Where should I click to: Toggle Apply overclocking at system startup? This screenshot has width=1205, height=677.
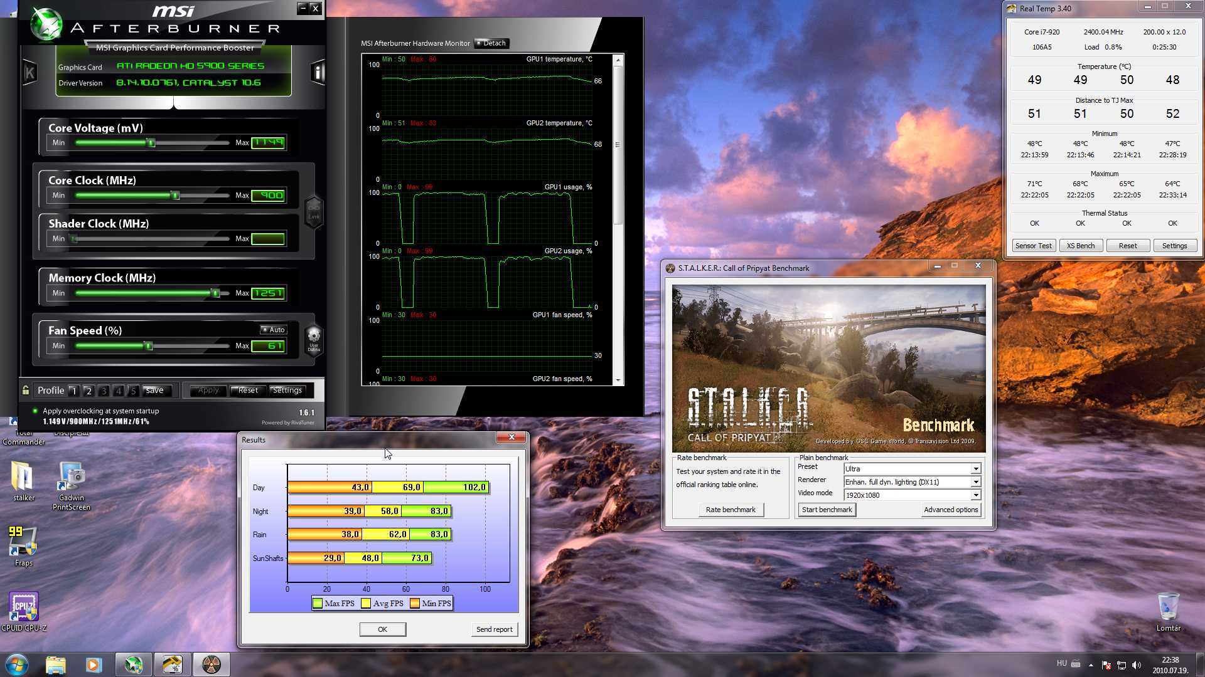[x=35, y=411]
